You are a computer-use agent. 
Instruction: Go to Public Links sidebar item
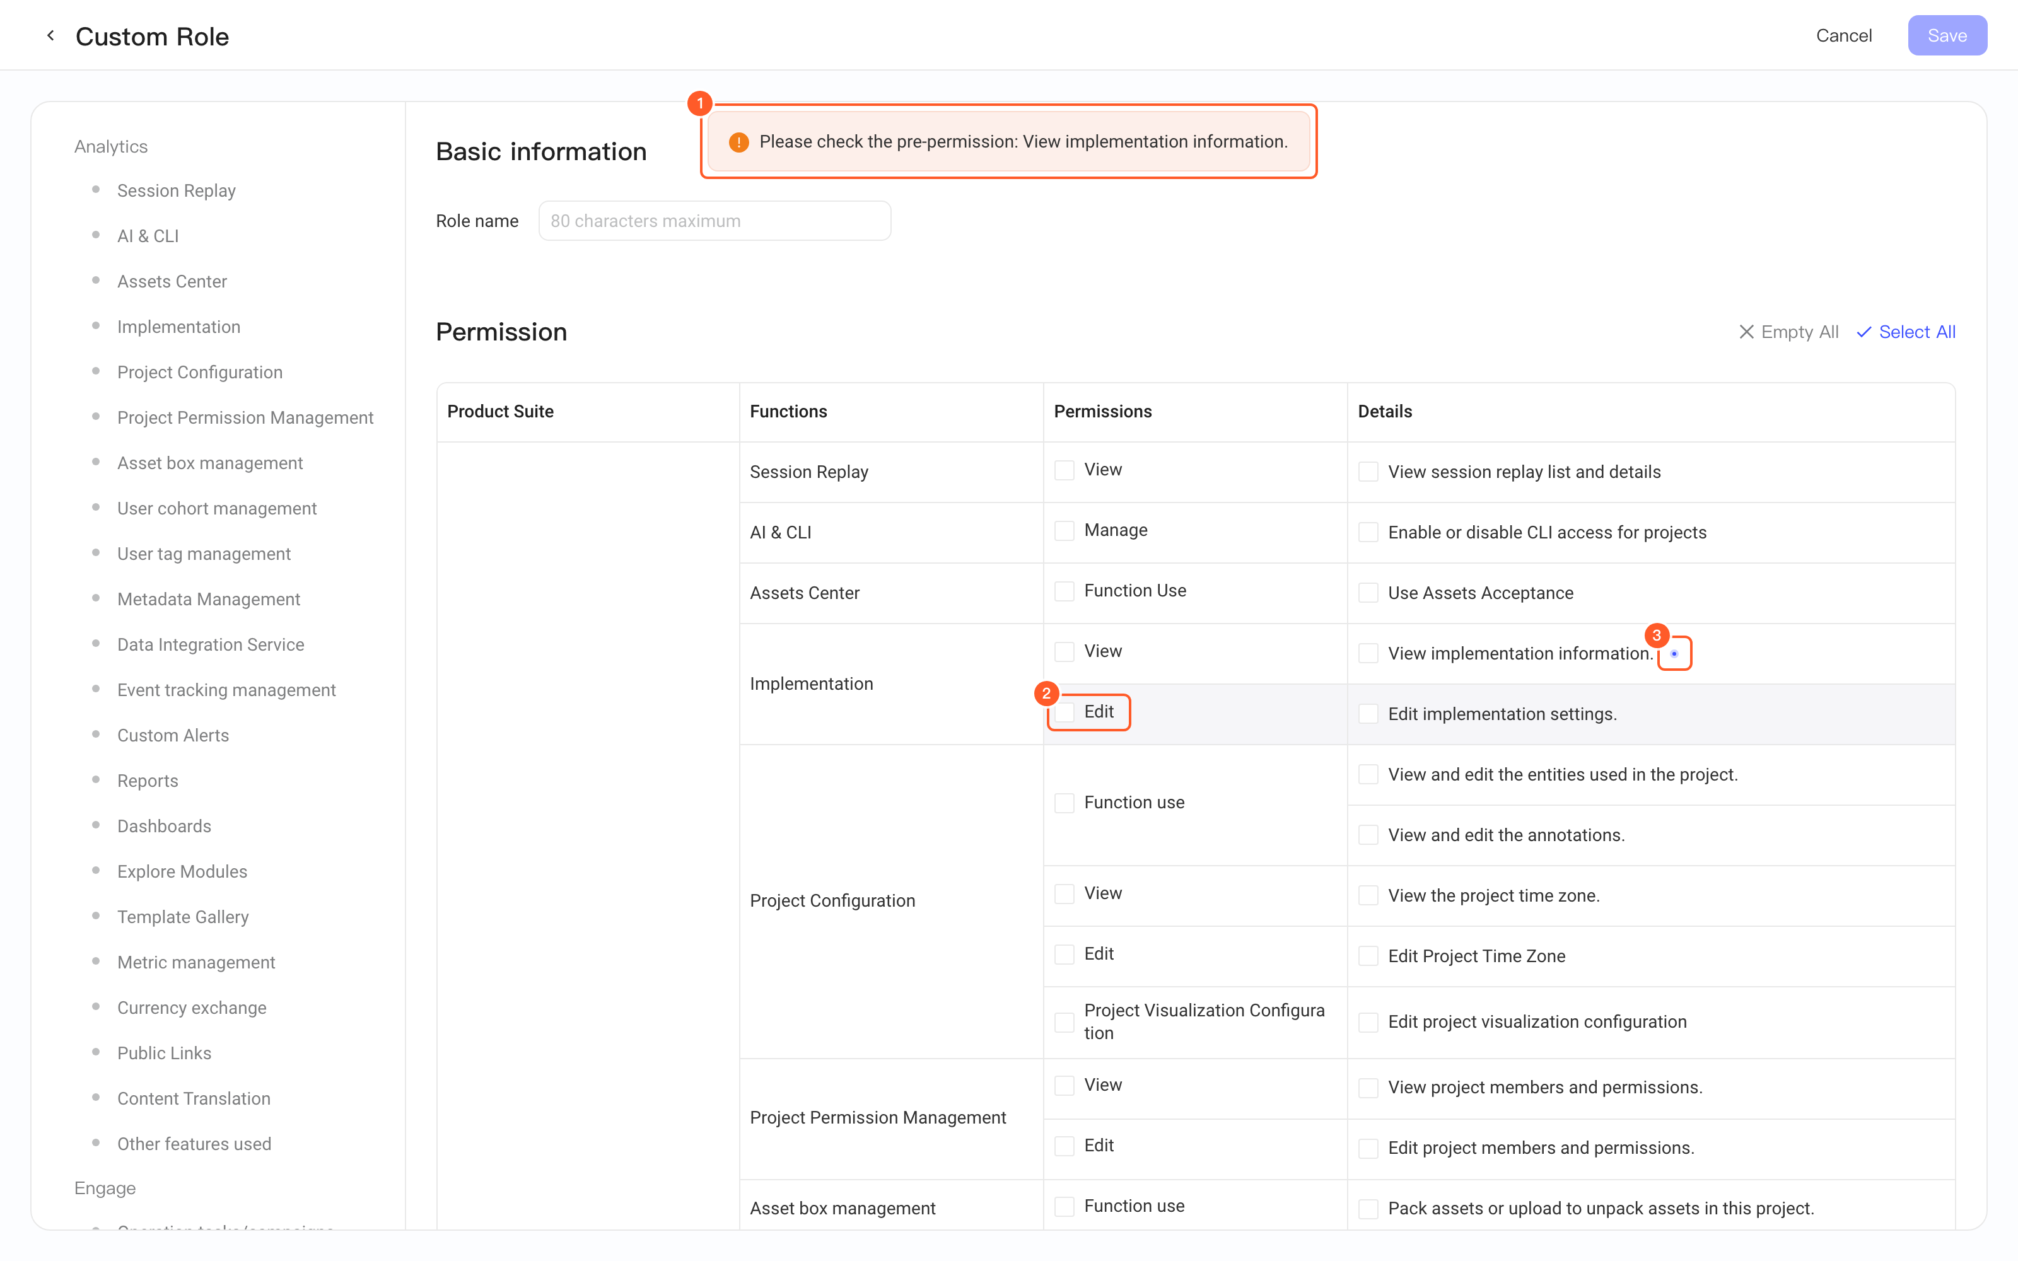tap(164, 1052)
